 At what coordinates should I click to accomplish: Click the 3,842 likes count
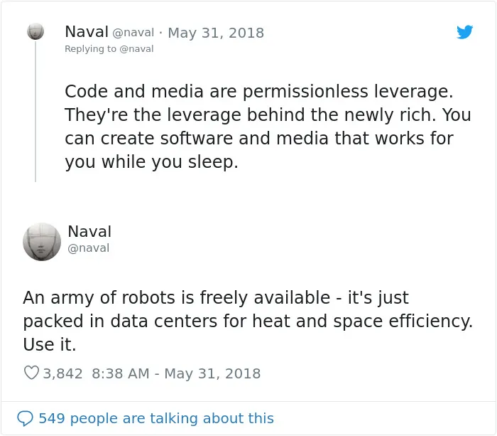62,373
